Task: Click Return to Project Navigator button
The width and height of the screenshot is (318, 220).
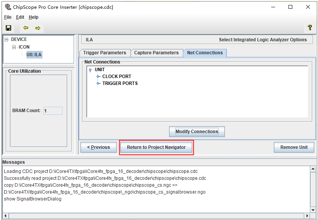Action: (156, 147)
